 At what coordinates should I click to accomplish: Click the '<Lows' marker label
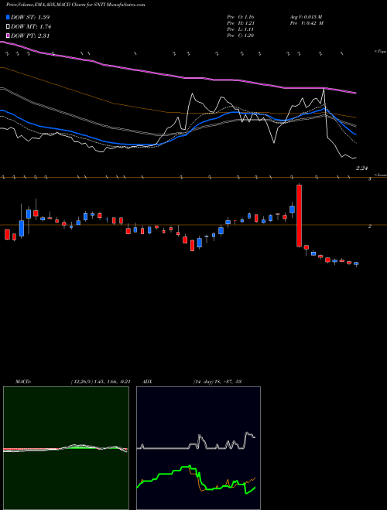[x=380, y=175]
